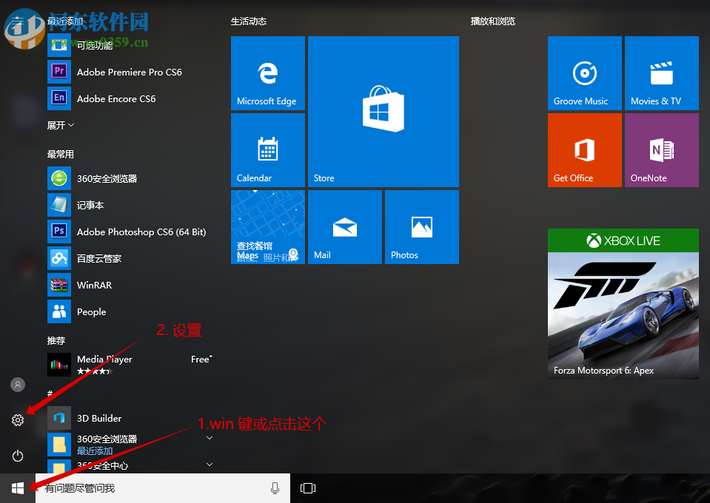Click the Task View icon on the taskbar

point(307,488)
